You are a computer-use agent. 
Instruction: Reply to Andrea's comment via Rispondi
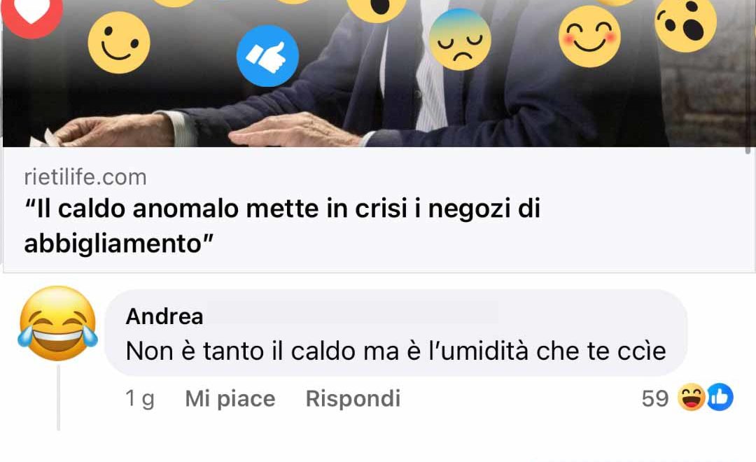click(353, 398)
